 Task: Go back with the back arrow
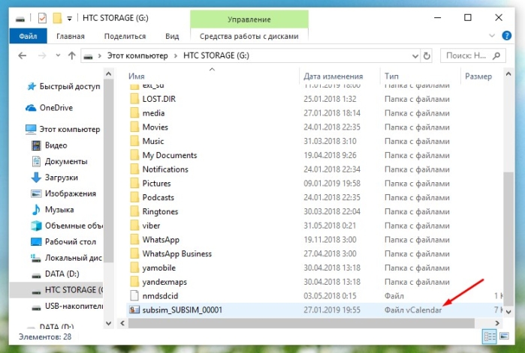23,55
